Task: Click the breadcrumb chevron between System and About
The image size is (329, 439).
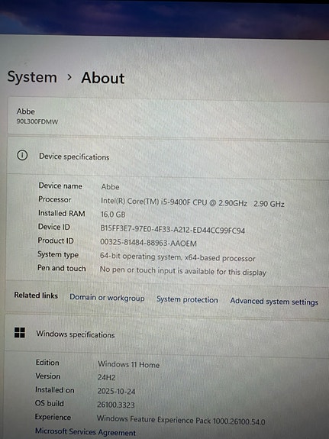Action: [x=69, y=77]
